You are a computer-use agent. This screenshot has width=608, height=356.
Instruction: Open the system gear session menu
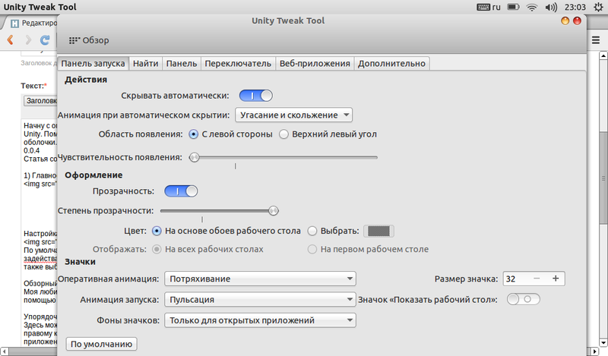coord(598,7)
